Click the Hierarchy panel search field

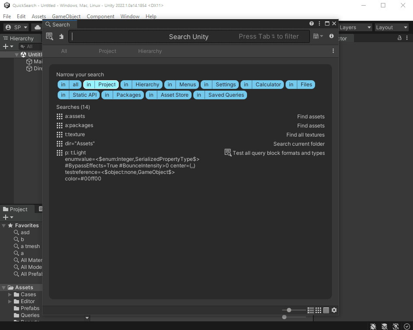pos(31,47)
